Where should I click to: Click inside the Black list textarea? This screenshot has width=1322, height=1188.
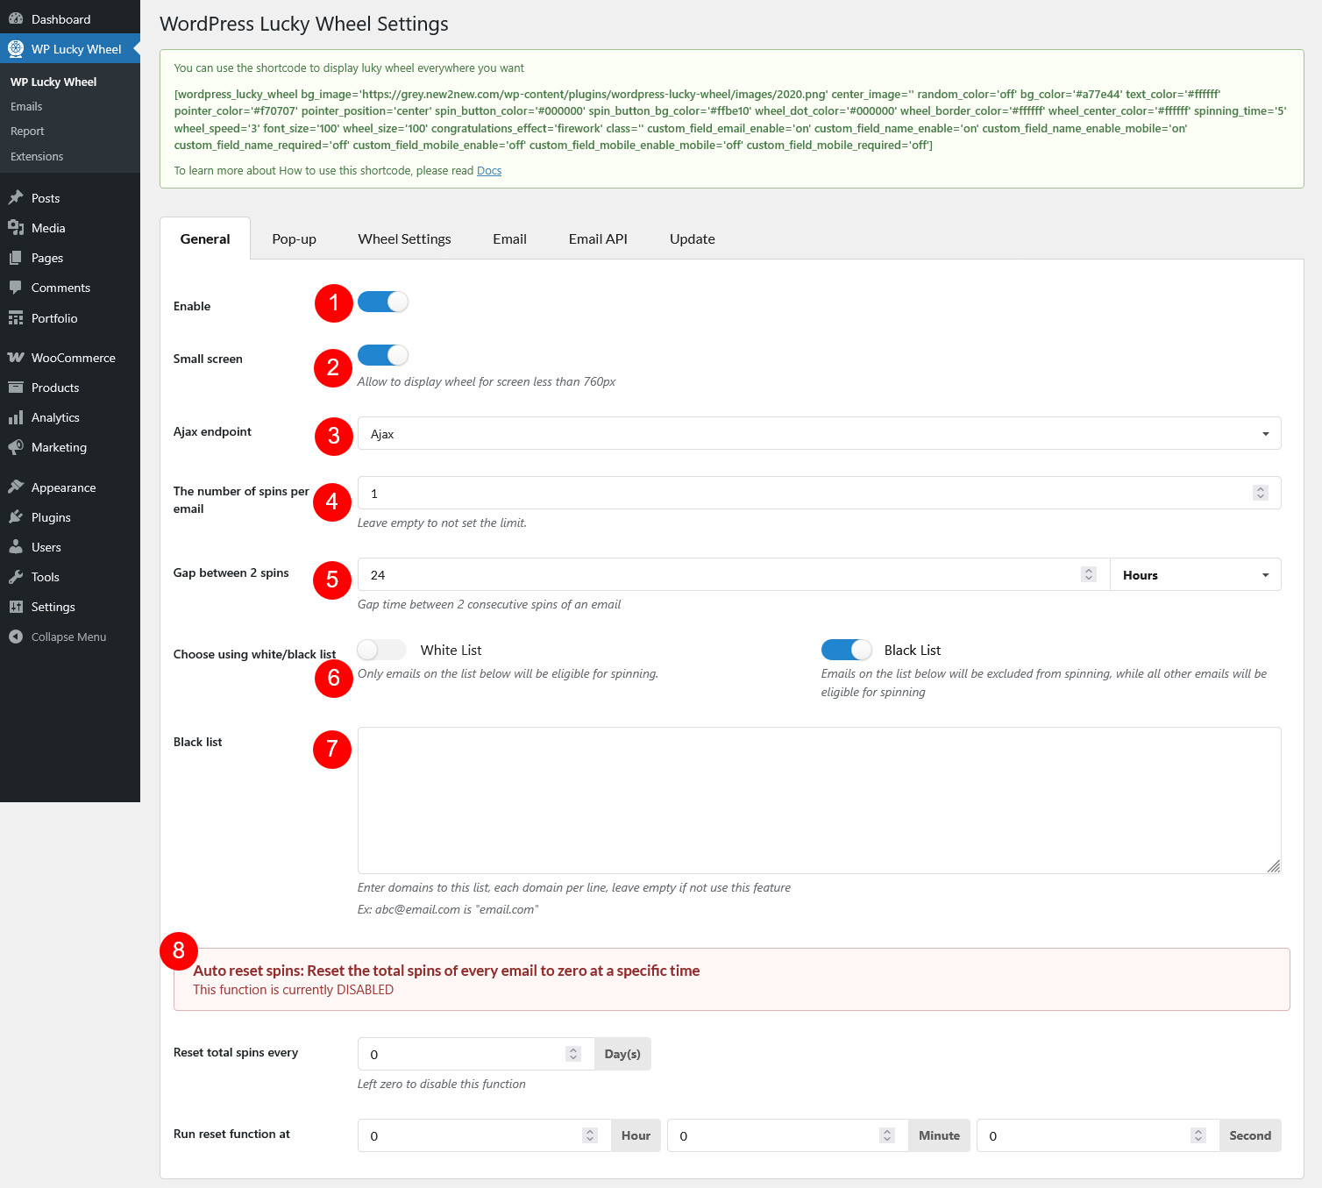pyautogui.click(x=819, y=800)
